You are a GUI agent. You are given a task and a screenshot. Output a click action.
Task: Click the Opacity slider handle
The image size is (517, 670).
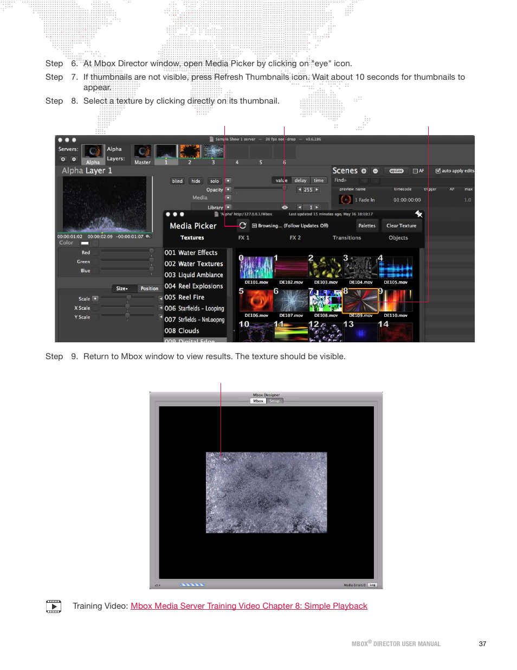(x=285, y=189)
